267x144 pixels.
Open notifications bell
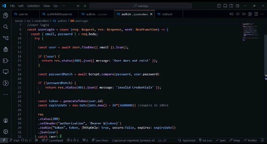click(262, 140)
